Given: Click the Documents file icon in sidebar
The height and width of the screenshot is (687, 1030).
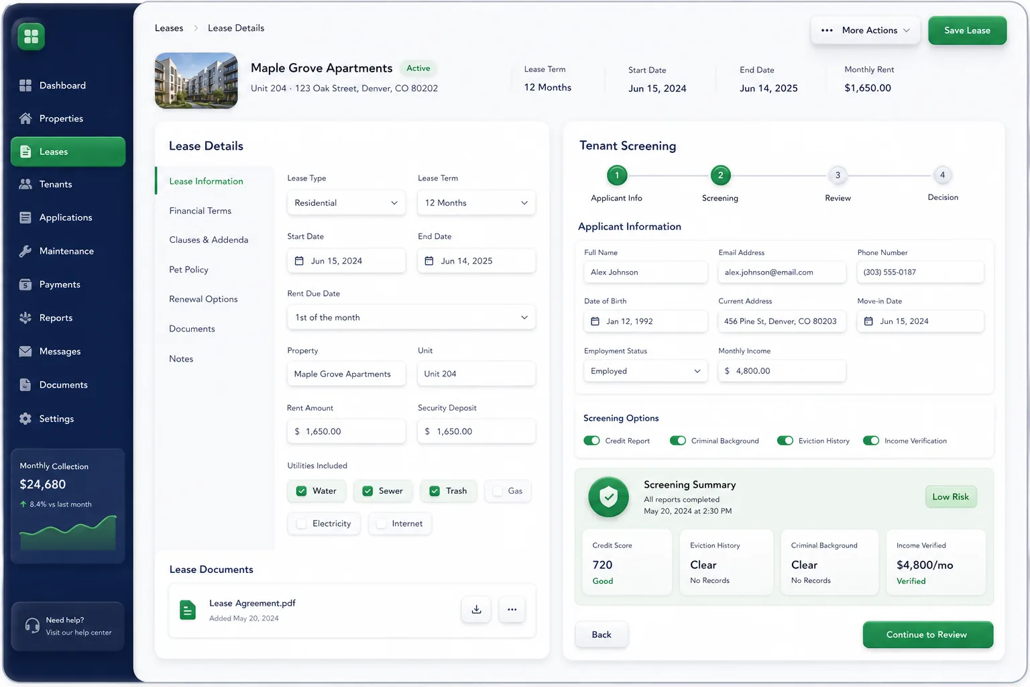Looking at the screenshot, I should coord(25,384).
